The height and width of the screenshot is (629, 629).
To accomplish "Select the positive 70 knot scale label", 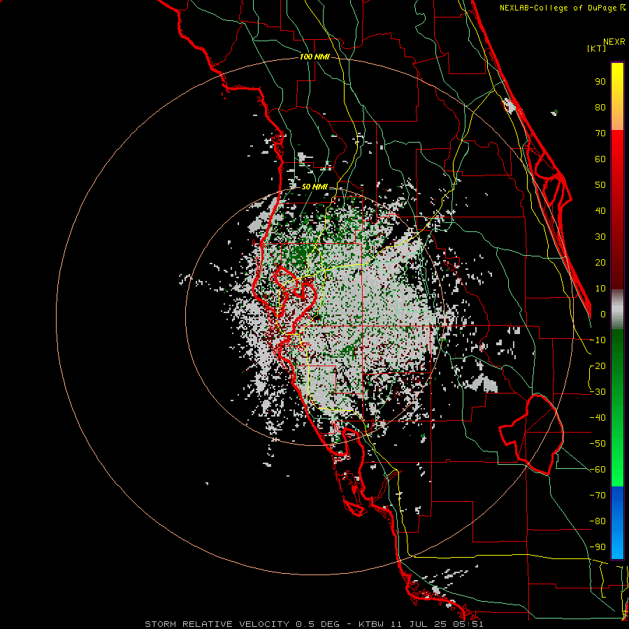I will click(600, 133).
